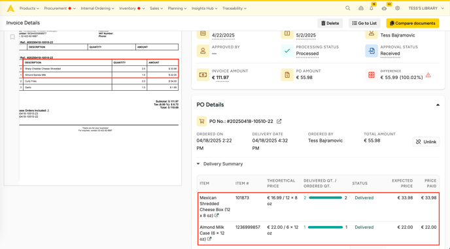Open Almond Milk Case item link icon
The height and width of the screenshot is (249, 450).
pyautogui.click(x=209, y=239)
